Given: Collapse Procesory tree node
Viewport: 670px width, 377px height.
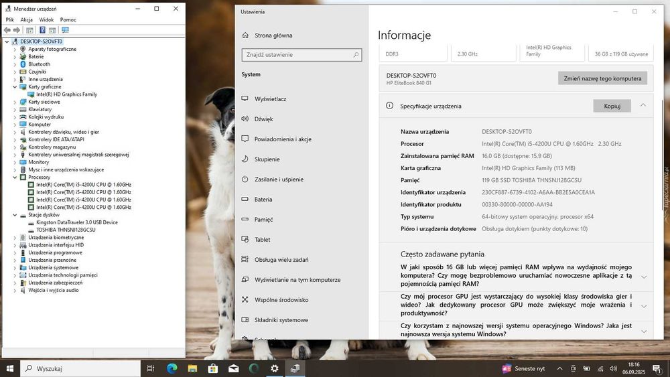Looking at the screenshot, I should (x=15, y=177).
